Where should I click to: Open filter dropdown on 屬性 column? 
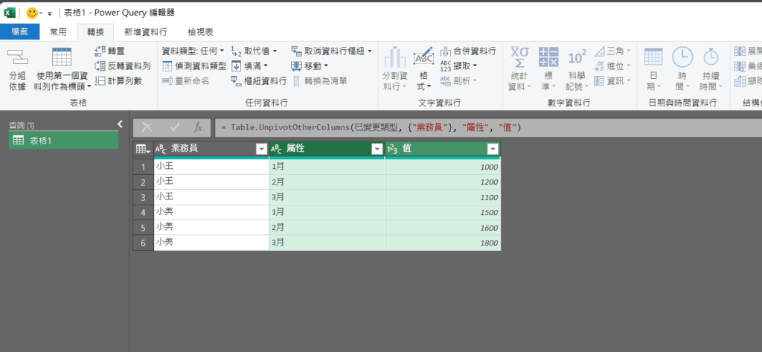pos(376,149)
